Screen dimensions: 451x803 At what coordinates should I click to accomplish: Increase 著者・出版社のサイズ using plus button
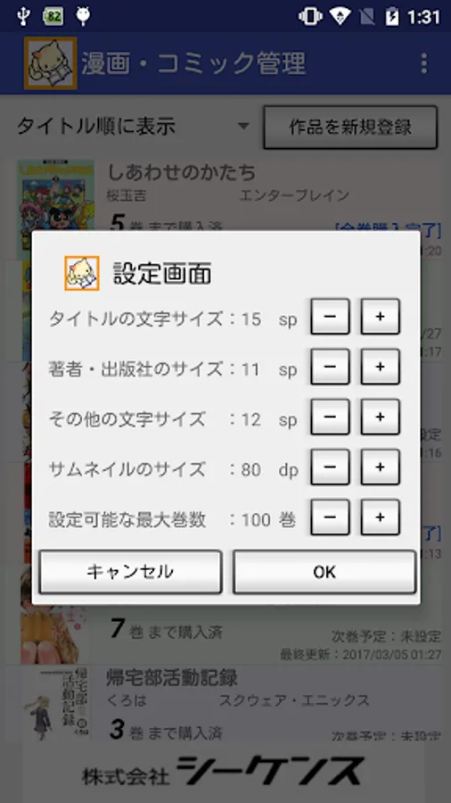pos(380,368)
